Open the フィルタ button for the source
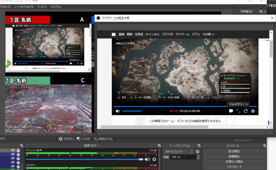276x170 pixels. [83, 139]
